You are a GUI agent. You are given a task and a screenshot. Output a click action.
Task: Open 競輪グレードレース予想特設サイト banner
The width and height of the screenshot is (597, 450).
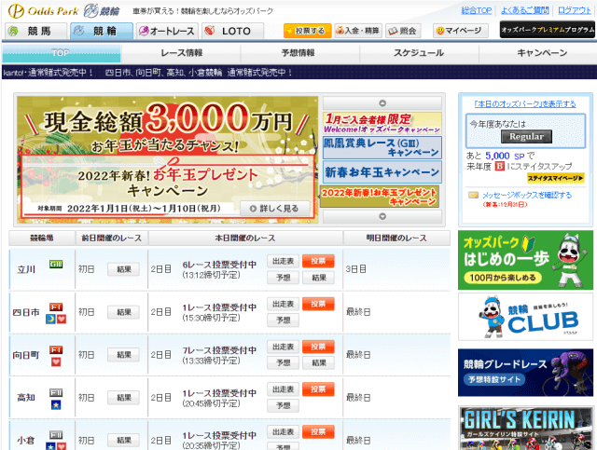point(525,373)
